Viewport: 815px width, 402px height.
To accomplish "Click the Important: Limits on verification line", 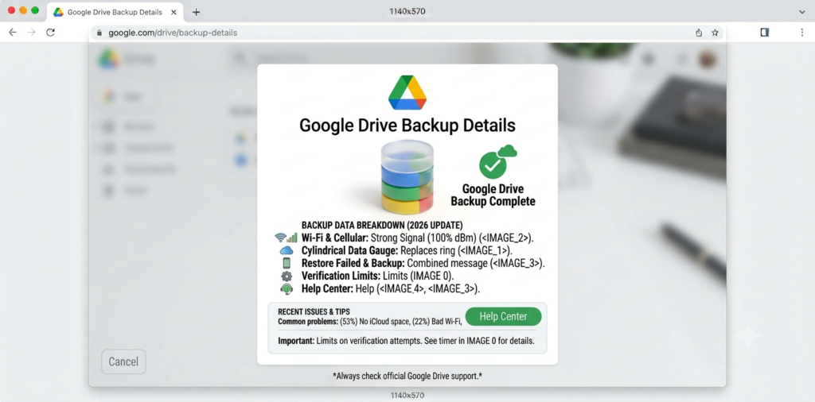I will coord(407,342).
